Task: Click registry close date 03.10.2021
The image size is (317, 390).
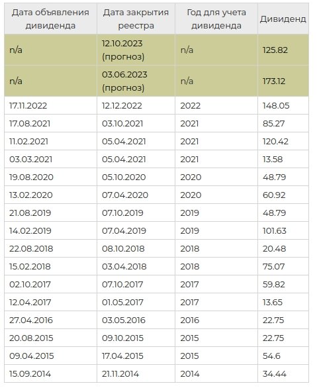Action: point(122,124)
